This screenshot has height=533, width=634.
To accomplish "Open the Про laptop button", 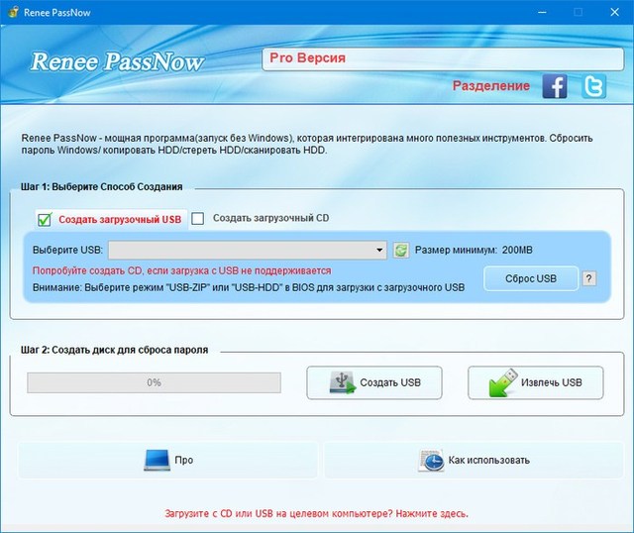I will (168, 460).
